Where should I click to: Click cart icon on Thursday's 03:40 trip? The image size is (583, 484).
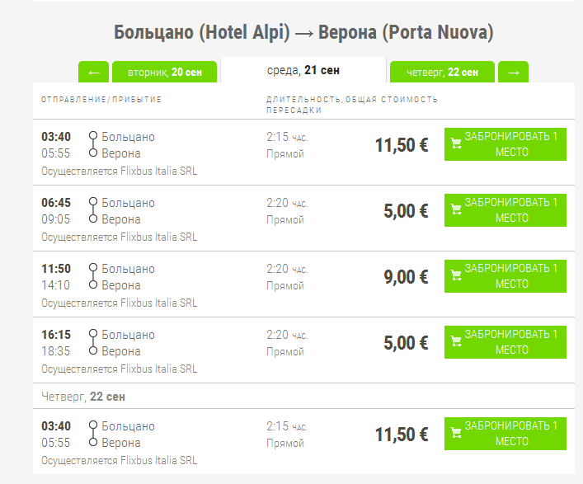tap(456, 434)
